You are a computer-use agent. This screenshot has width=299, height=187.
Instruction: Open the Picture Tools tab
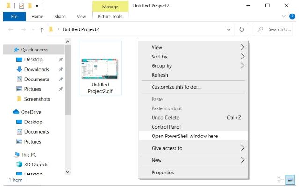110,16
